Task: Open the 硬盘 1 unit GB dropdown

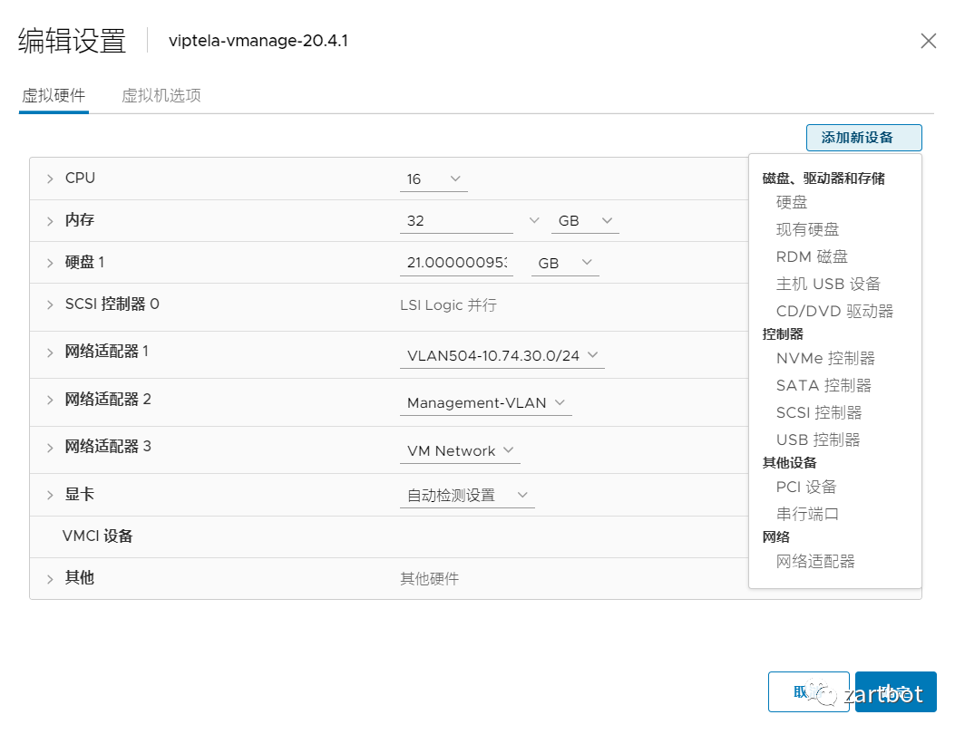Action: coord(565,263)
